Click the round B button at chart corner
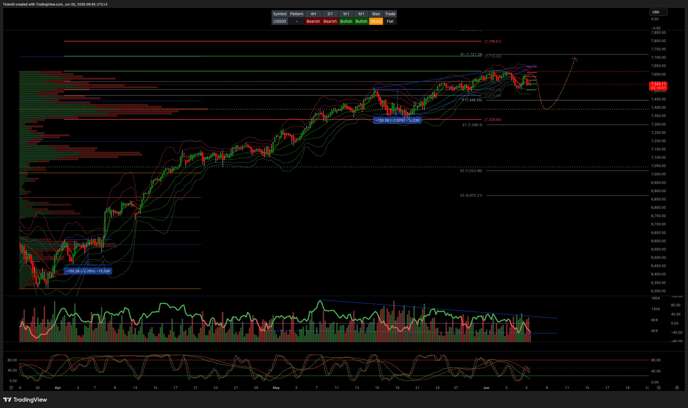This screenshot has width=688, height=408. (677, 388)
